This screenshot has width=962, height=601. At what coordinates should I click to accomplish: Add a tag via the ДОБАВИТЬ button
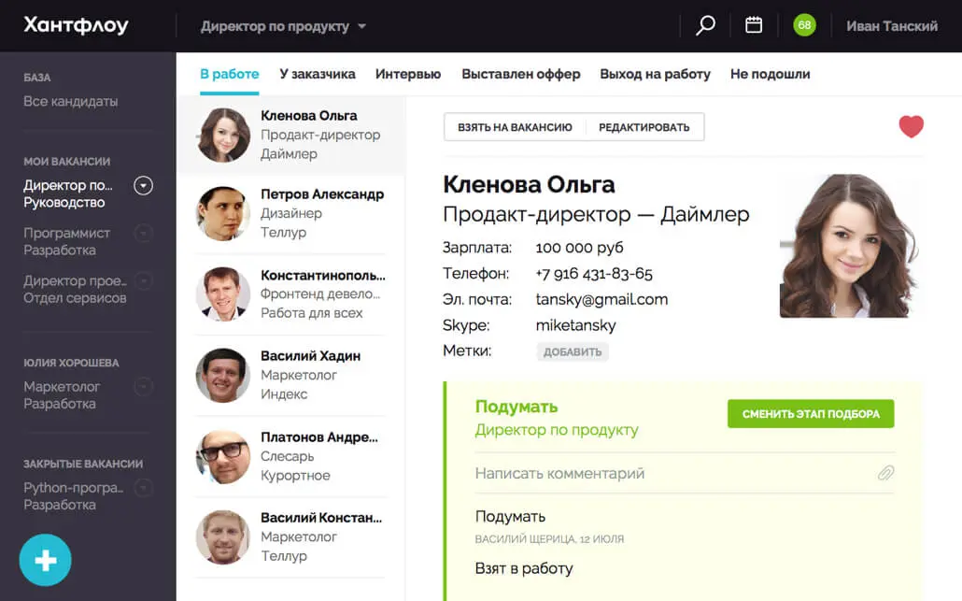click(x=572, y=351)
